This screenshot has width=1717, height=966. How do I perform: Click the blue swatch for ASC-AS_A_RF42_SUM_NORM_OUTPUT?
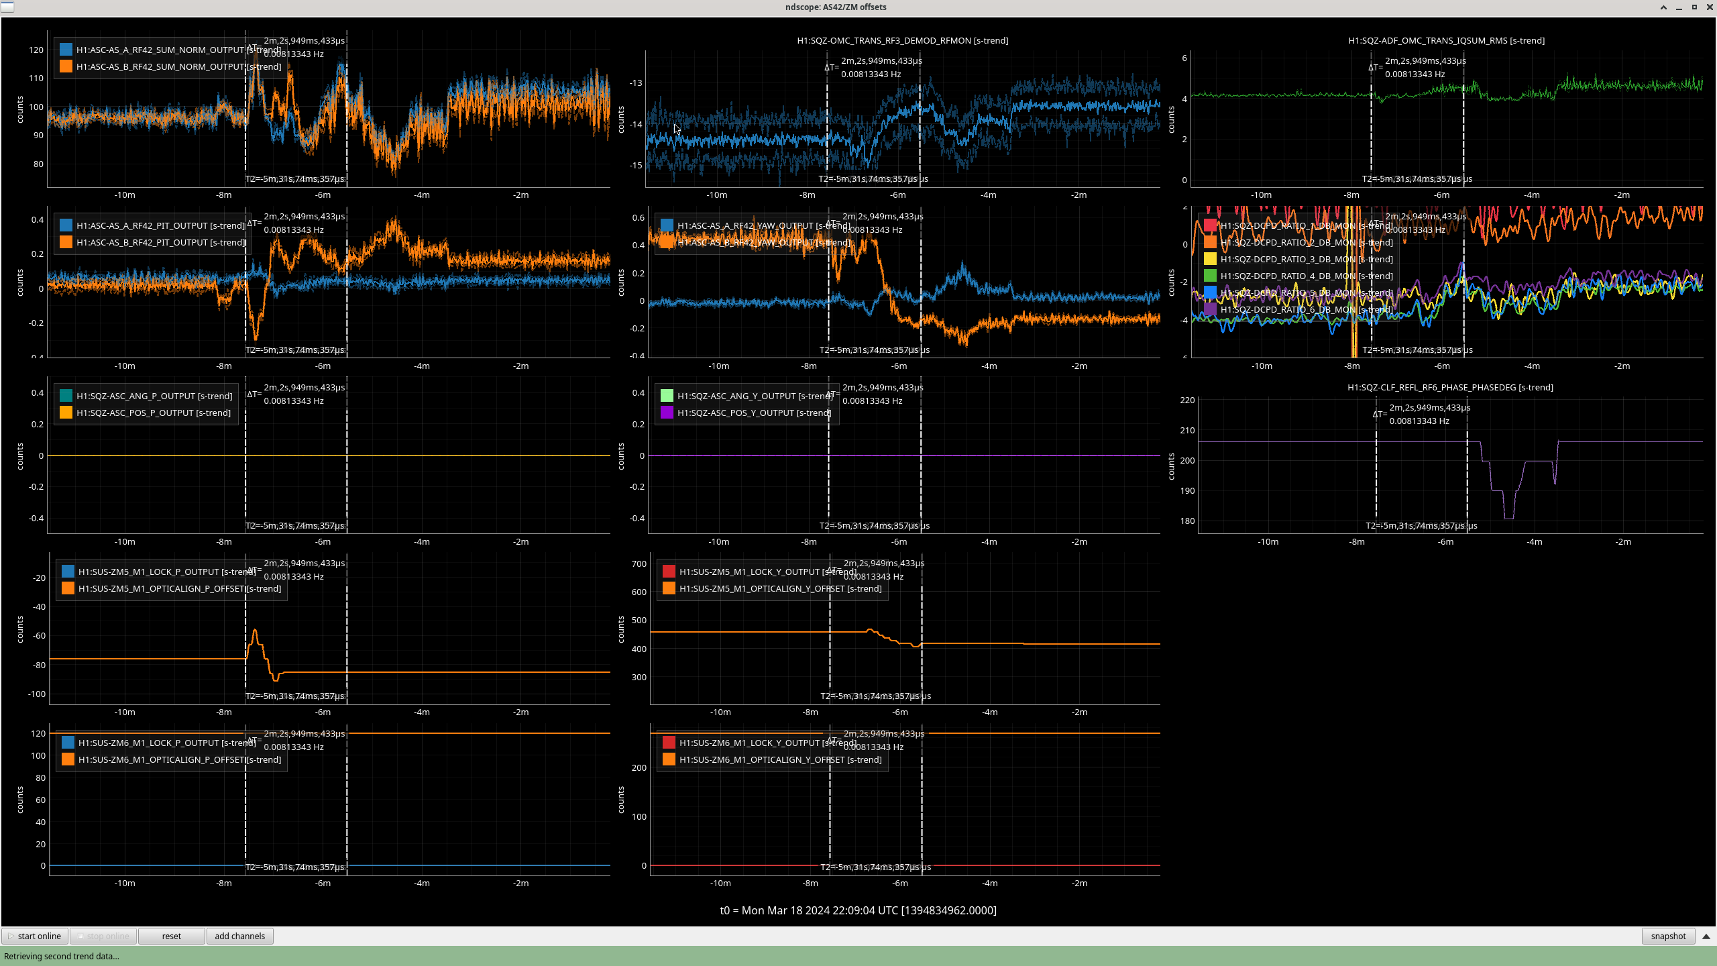66,50
